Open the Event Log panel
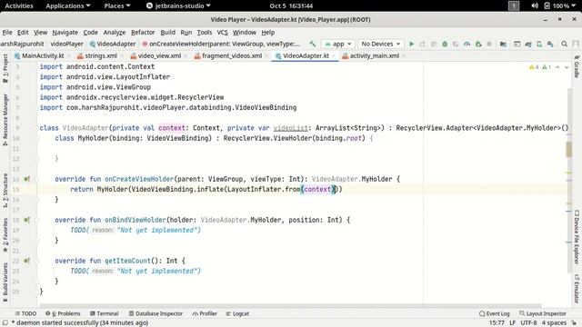 pos(495,313)
